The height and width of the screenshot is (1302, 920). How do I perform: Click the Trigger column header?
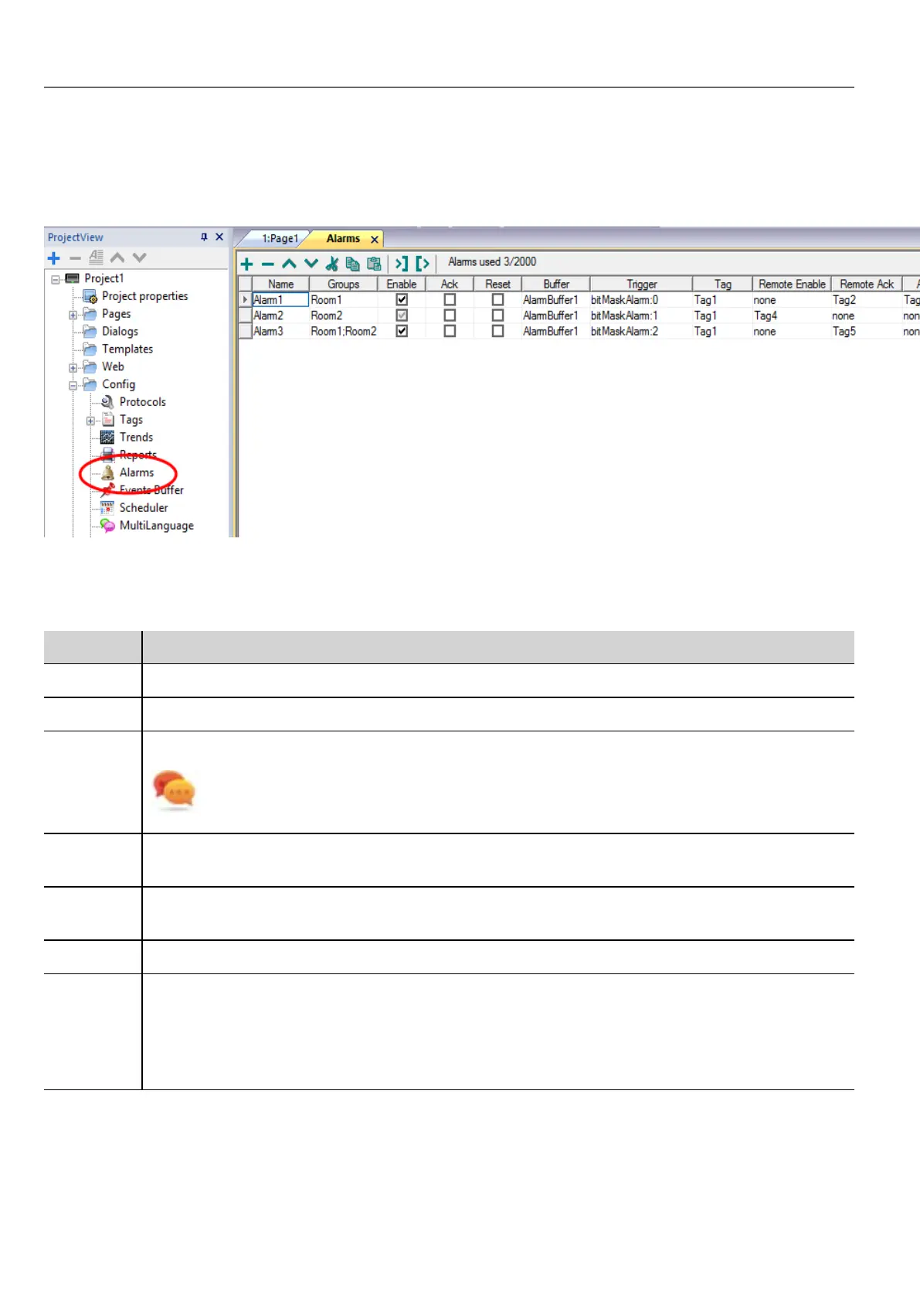642,285
